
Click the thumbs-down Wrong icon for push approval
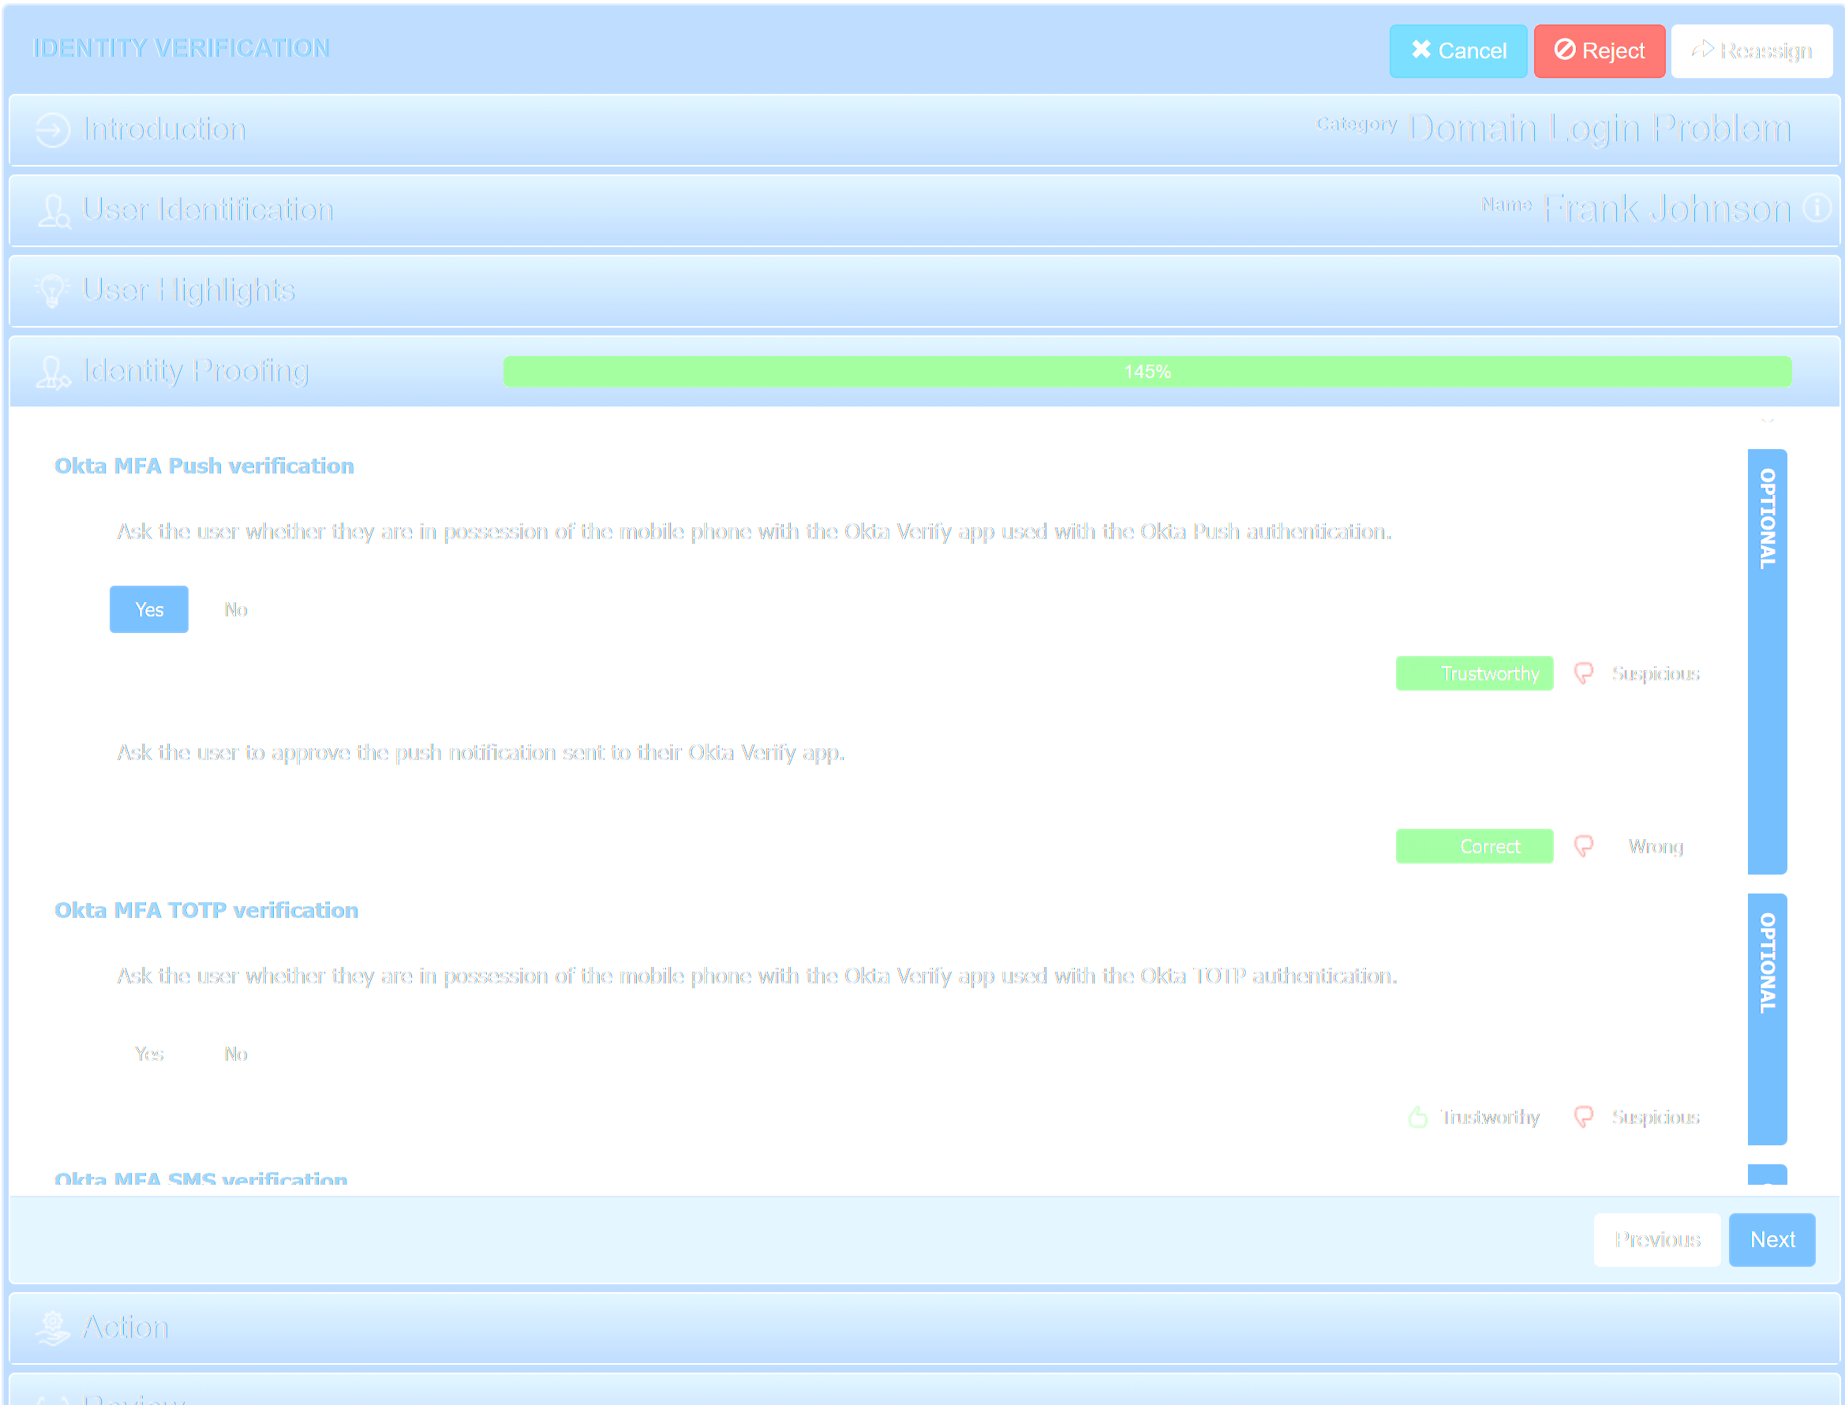click(x=1583, y=845)
